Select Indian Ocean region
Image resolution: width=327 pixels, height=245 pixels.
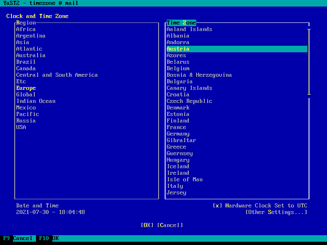coord(36,101)
